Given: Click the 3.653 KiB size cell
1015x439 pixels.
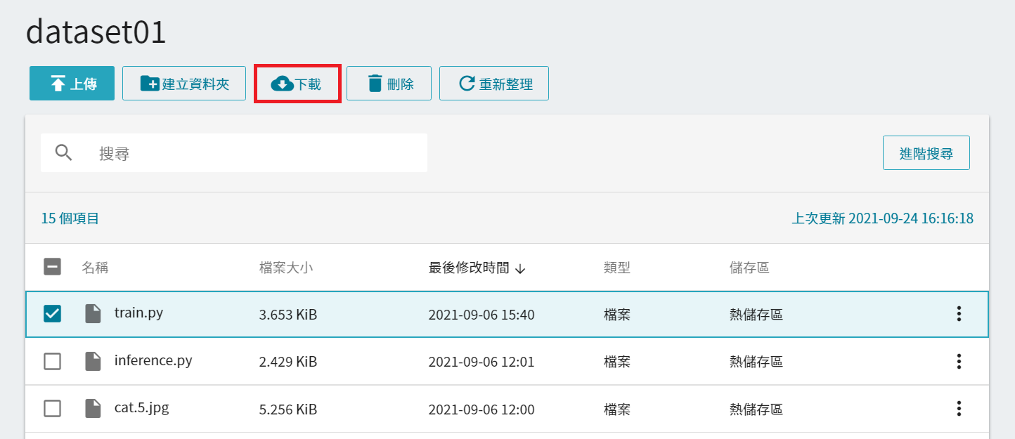Looking at the screenshot, I should point(288,315).
